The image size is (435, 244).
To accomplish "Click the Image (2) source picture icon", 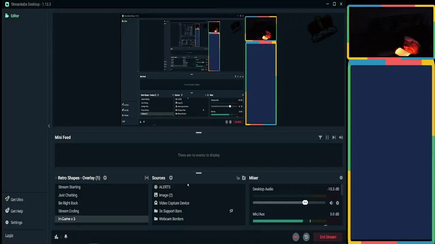I will 156,195.
